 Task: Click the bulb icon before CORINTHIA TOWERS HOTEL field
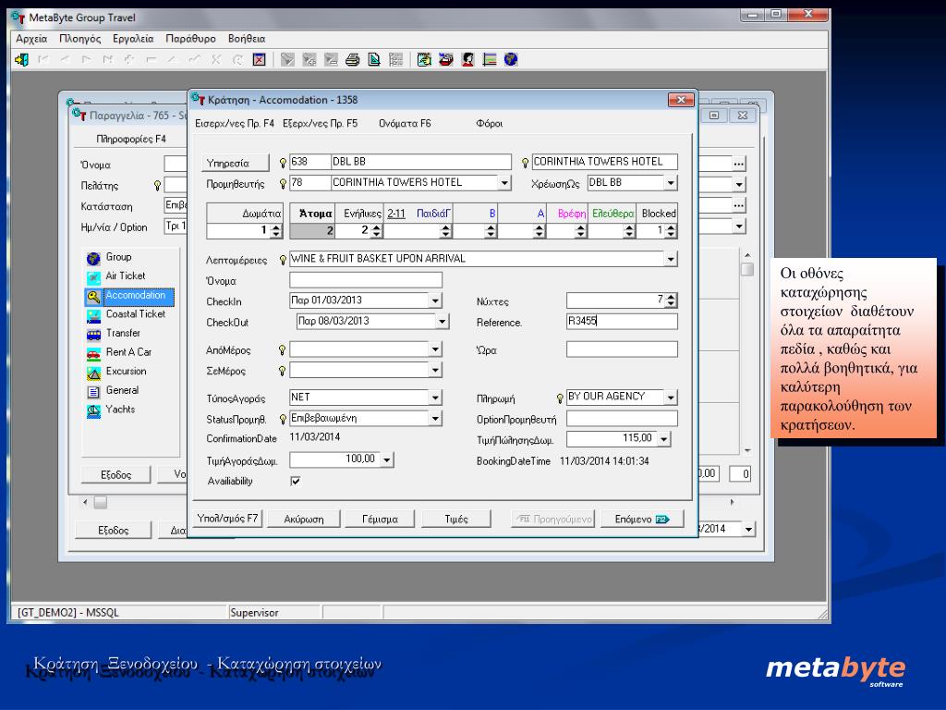(x=525, y=163)
